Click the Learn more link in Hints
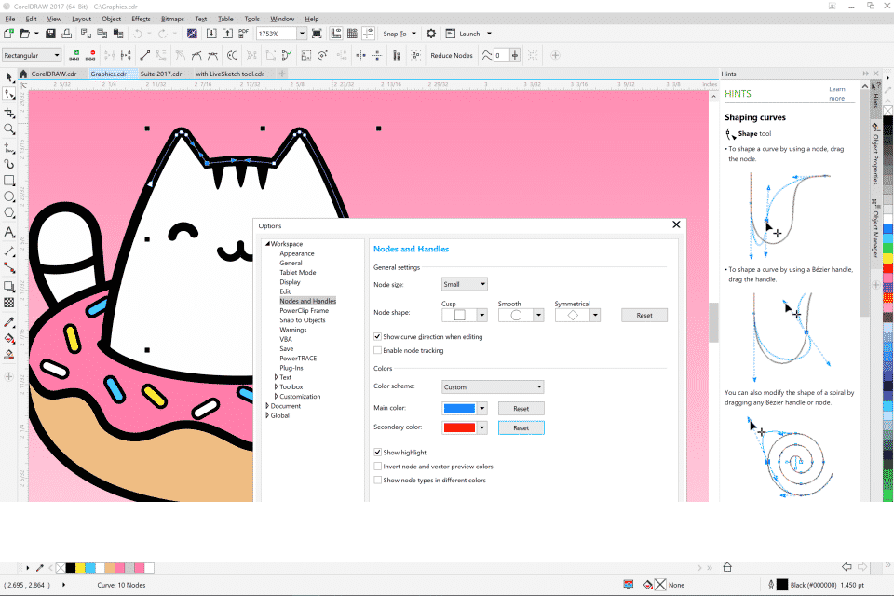894x596 pixels. (x=837, y=93)
